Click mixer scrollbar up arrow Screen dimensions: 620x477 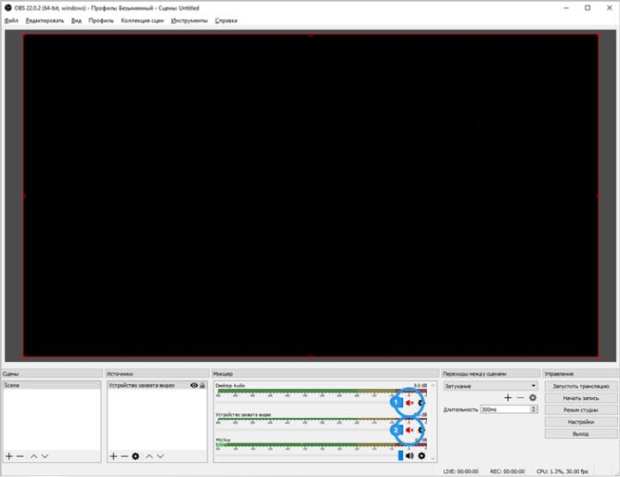432,385
